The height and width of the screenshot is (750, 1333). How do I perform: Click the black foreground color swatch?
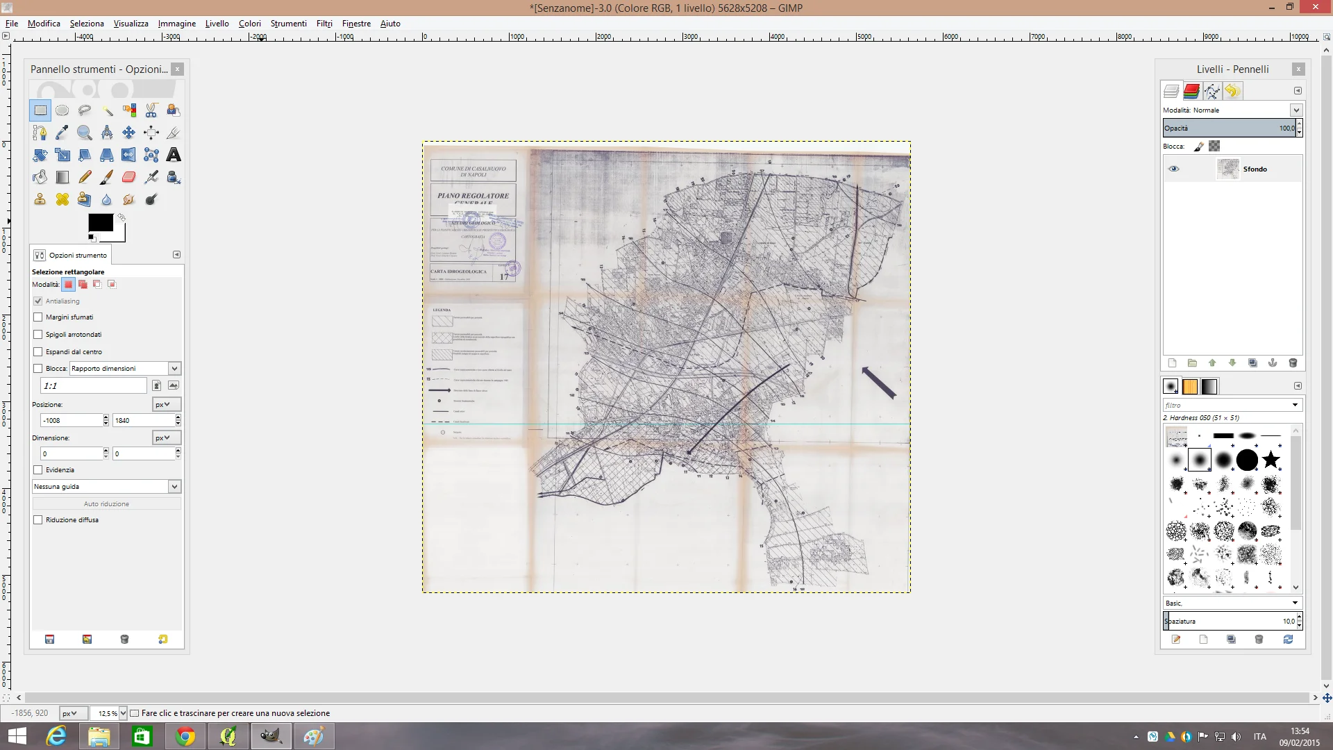tap(101, 223)
